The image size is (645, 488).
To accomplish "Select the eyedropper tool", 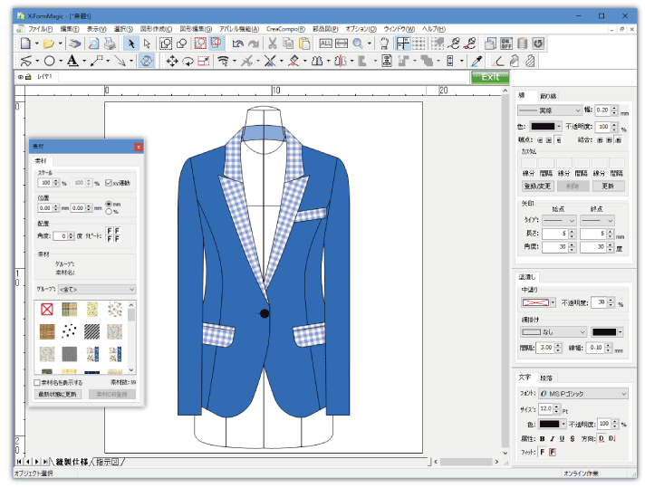I will 477,61.
